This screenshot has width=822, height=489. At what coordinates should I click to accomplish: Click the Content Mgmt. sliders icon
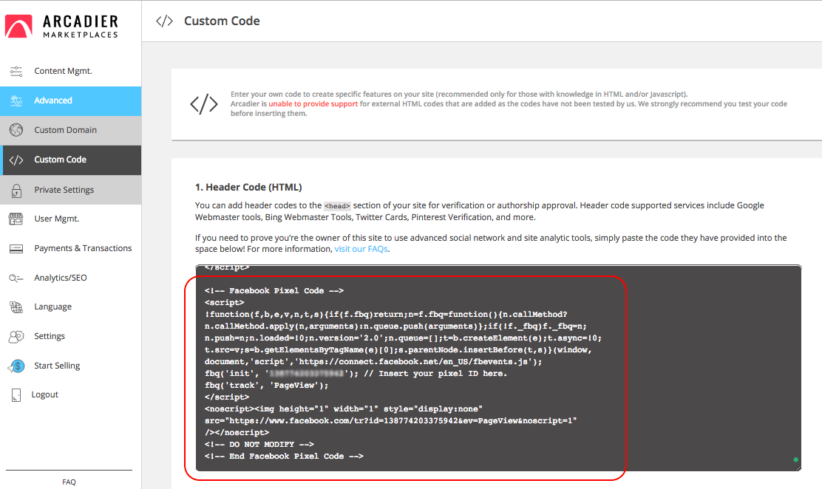point(16,71)
